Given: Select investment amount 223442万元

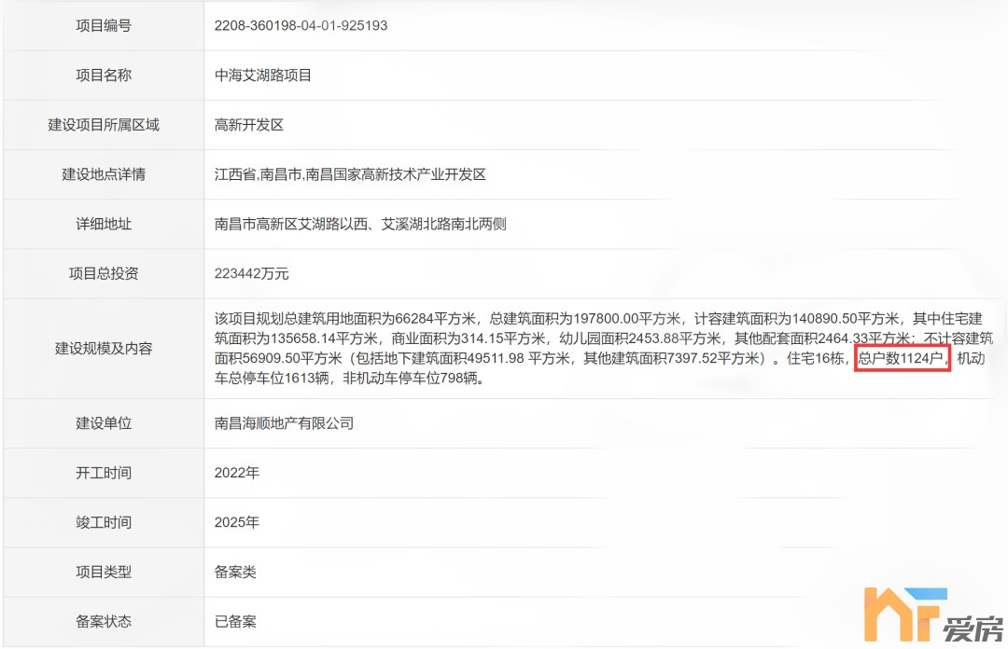Looking at the screenshot, I should 251,273.
